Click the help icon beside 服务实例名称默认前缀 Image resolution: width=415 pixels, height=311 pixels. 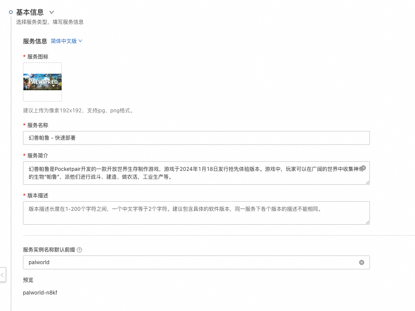(79, 250)
